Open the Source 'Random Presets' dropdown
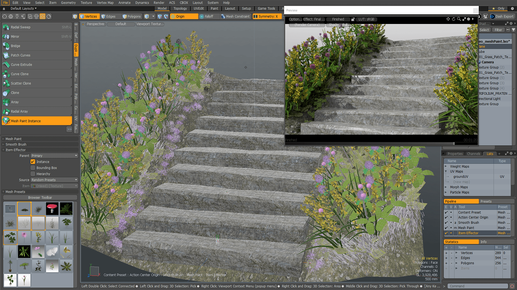 click(54, 180)
